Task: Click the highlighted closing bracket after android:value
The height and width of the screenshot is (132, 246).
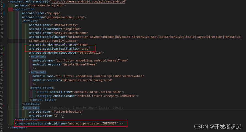Action: tap(63, 116)
